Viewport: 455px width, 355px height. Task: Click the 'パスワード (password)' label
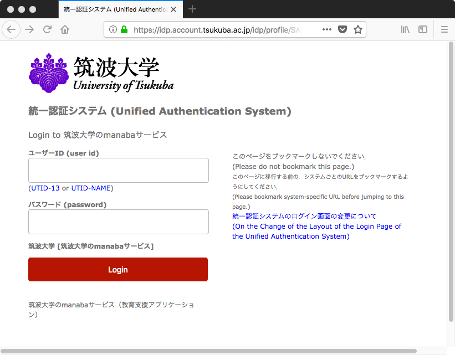(x=67, y=205)
